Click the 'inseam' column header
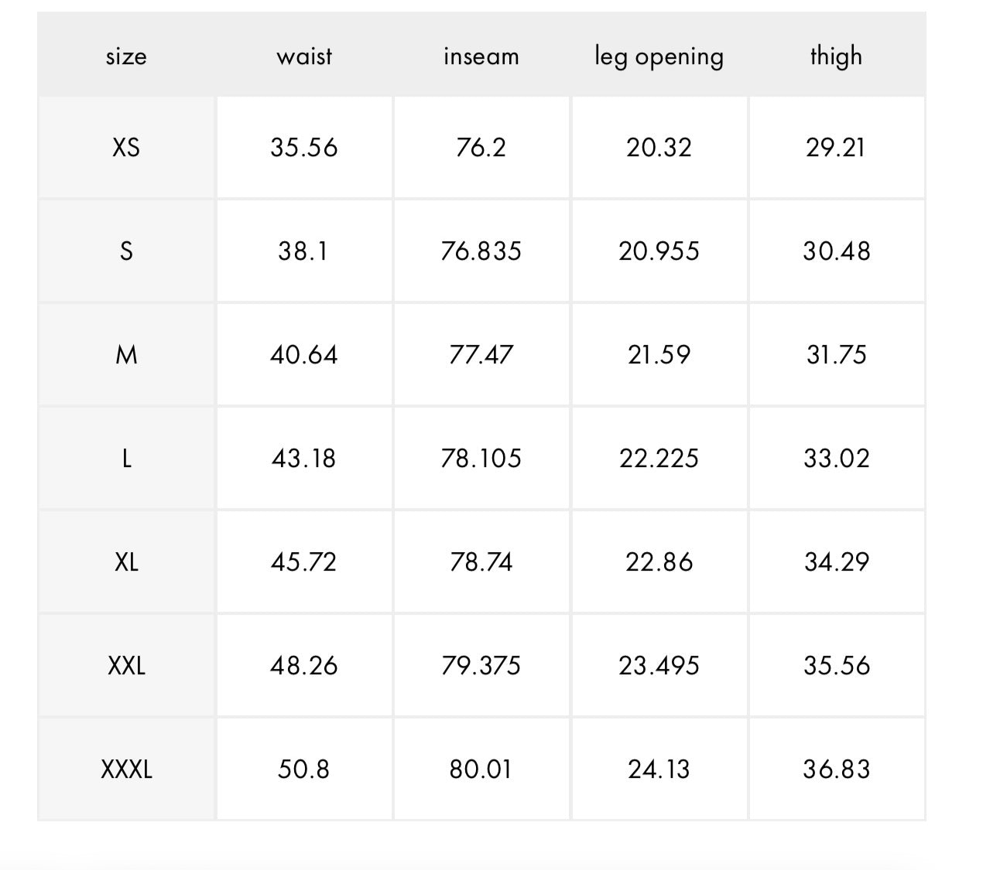Screen dimensions: 983x870 click(x=481, y=56)
